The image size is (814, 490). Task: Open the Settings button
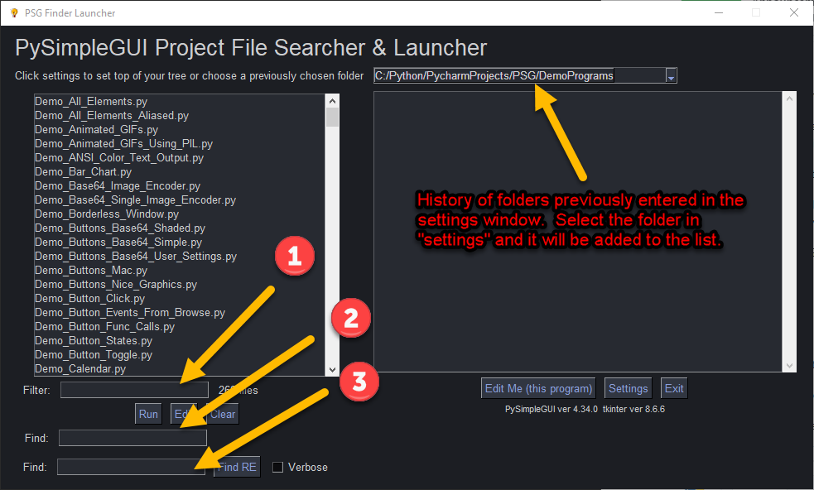pyautogui.click(x=629, y=388)
